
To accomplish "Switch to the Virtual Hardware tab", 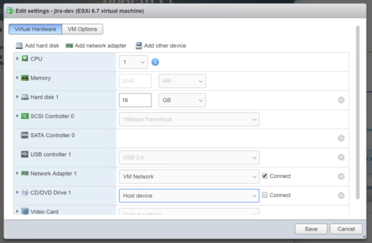I will pos(35,29).
